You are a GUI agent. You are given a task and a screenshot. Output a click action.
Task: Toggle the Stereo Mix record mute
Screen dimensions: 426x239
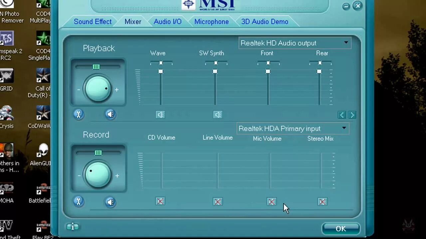click(322, 202)
